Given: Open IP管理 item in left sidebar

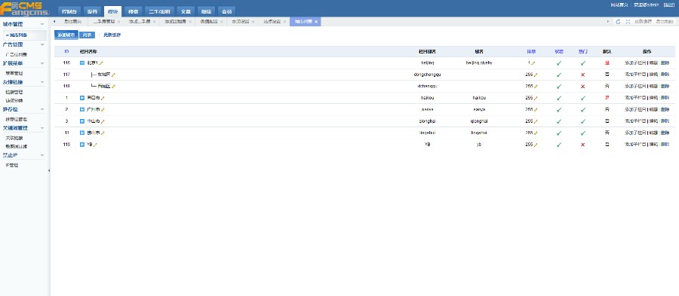Looking at the screenshot, I should click(11, 166).
